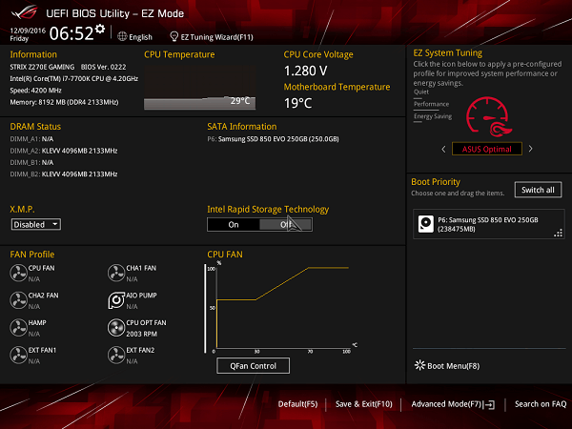Select the AIO PUMP icon
The width and height of the screenshot is (572, 429).
(116, 300)
